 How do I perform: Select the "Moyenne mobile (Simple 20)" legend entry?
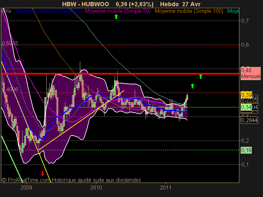(x=48, y=11)
